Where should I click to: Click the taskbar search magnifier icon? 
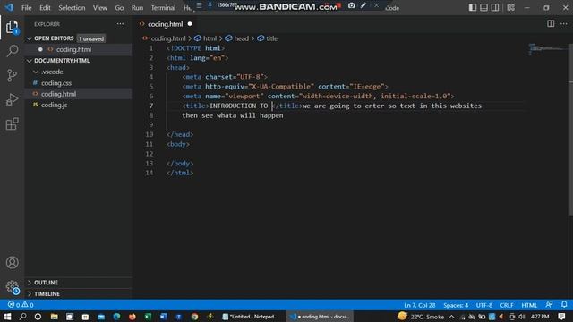coord(22,317)
